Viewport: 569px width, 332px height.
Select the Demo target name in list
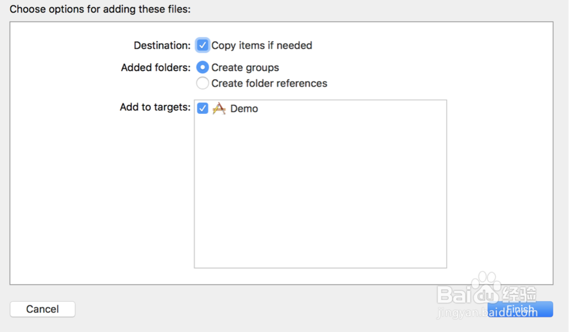click(244, 109)
